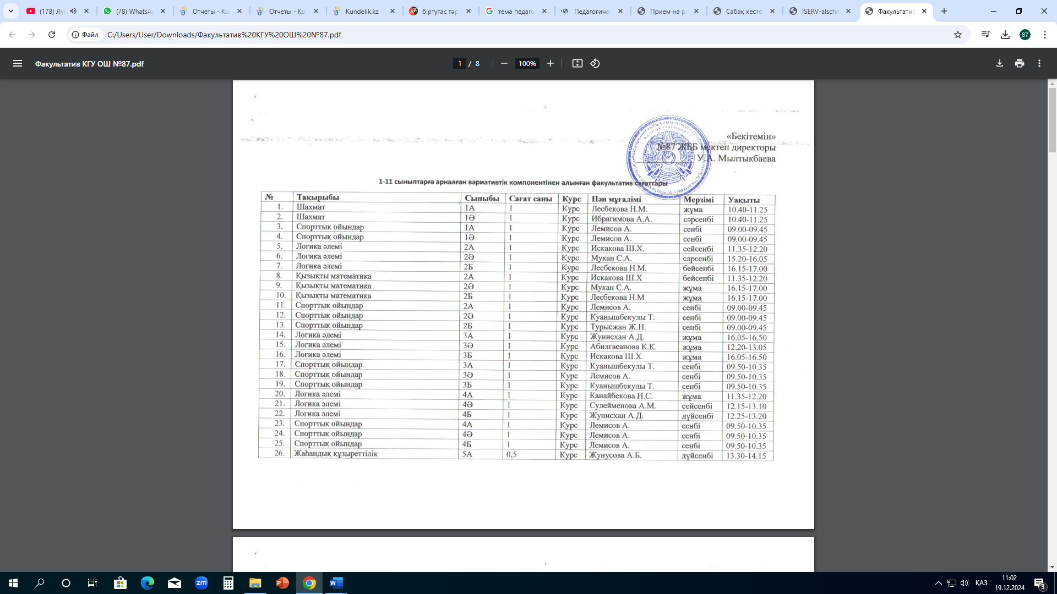Click the vertical scrollbar thumb
The width and height of the screenshot is (1057, 594).
click(1052, 120)
